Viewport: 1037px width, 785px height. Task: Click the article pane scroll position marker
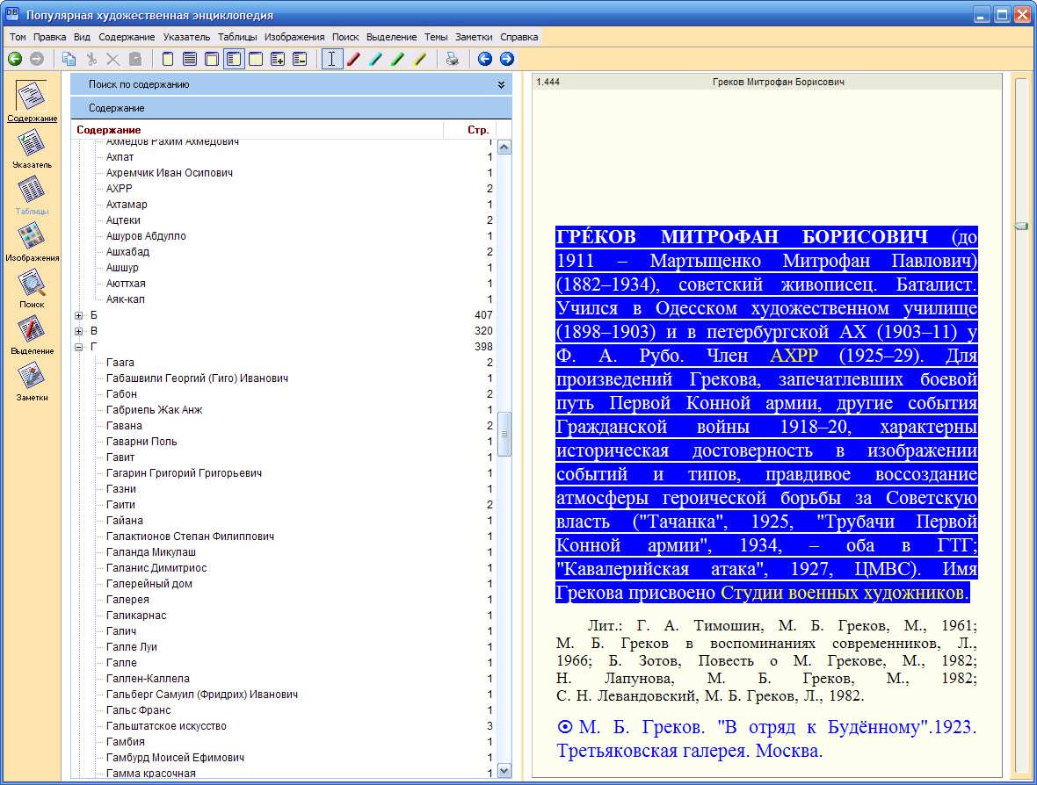point(1021,226)
